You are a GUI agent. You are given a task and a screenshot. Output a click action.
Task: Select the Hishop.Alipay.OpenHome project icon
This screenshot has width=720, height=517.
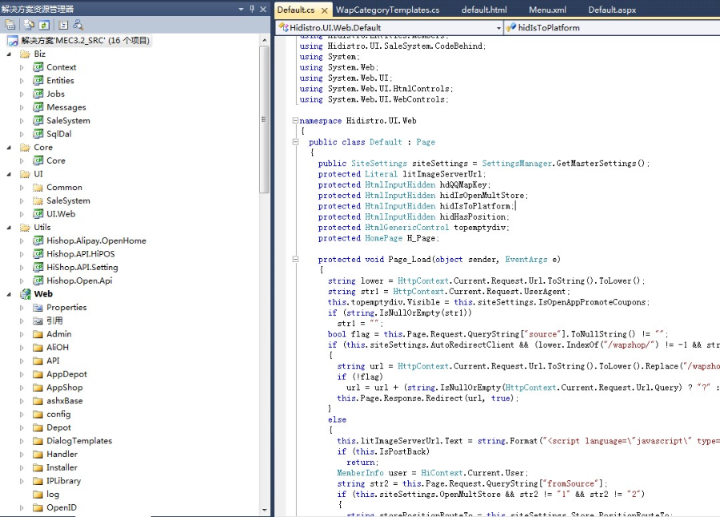tap(38, 241)
